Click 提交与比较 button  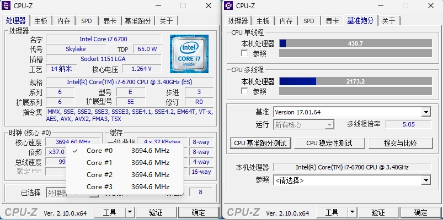click(401, 143)
